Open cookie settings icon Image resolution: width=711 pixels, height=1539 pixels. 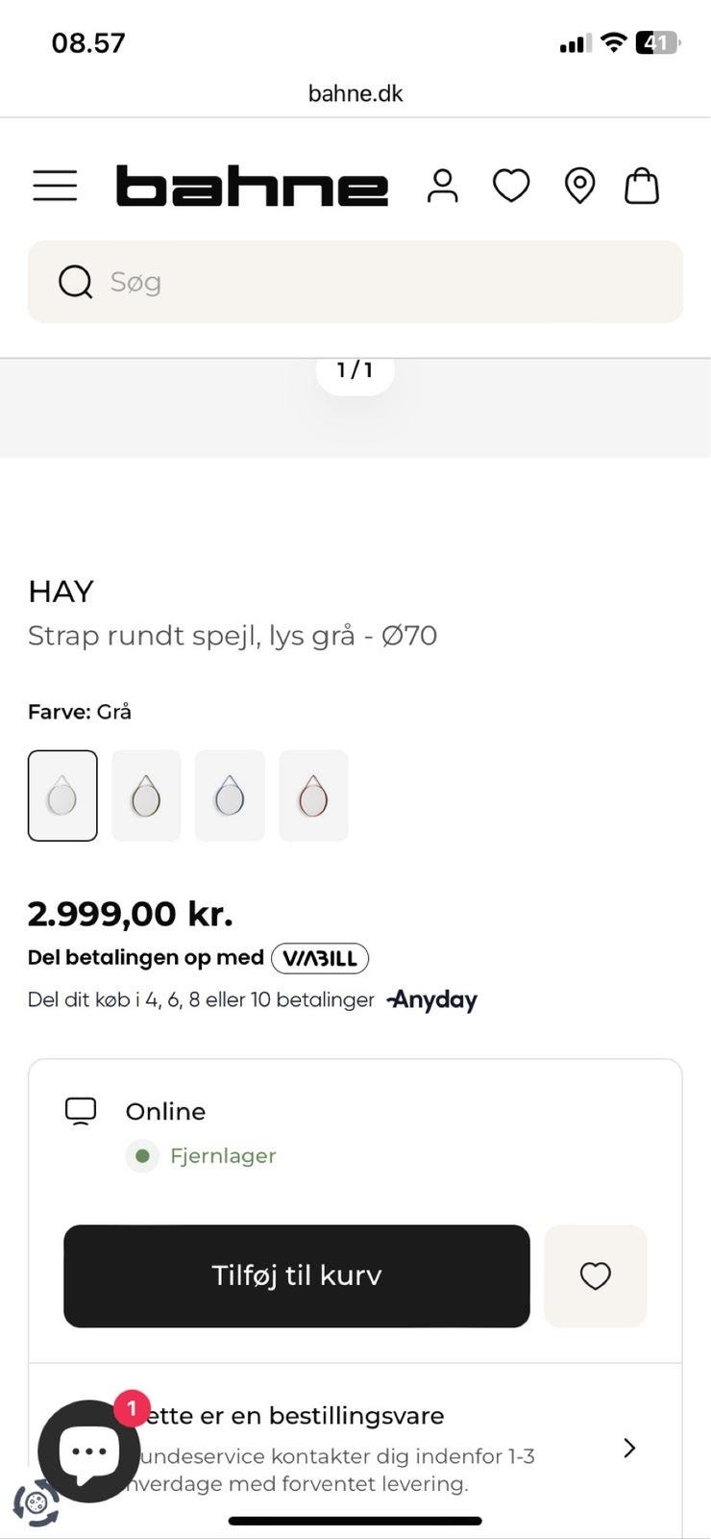click(37, 1502)
